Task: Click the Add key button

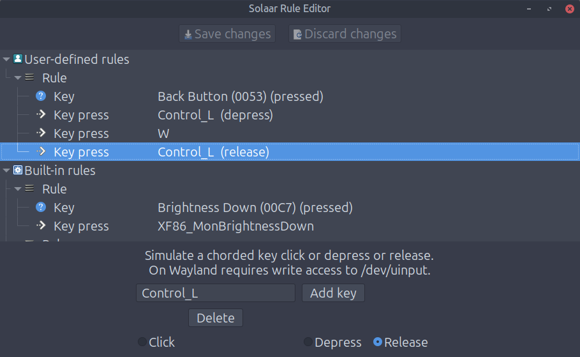Action: click(333, 293)
